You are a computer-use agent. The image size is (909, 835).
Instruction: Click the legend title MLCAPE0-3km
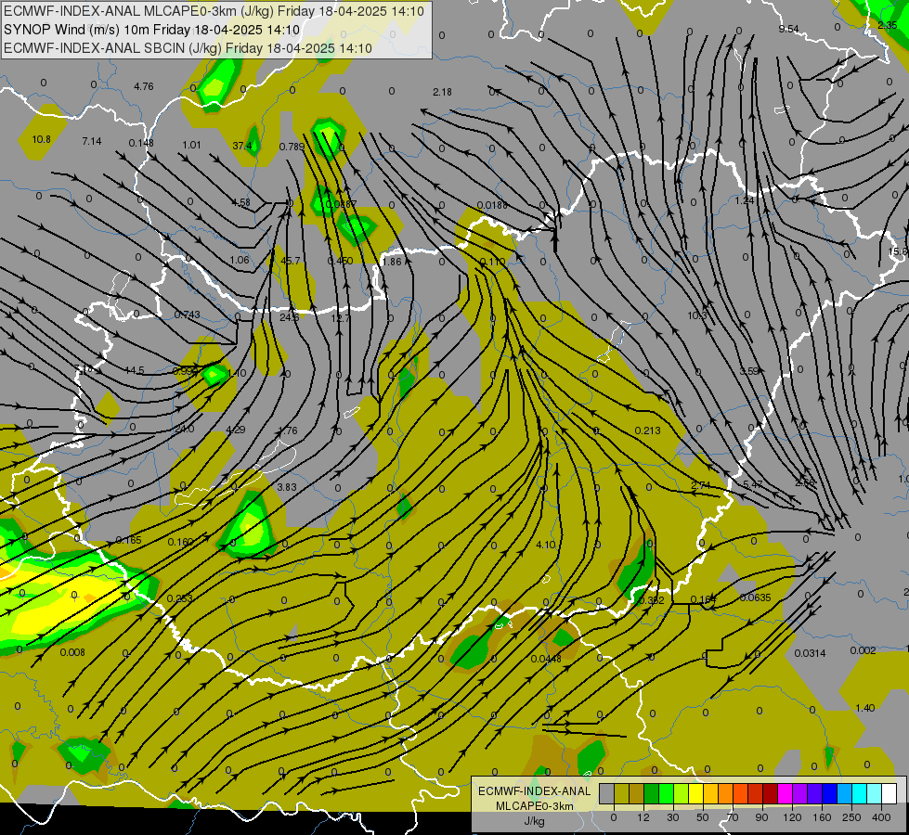point(534,806)
